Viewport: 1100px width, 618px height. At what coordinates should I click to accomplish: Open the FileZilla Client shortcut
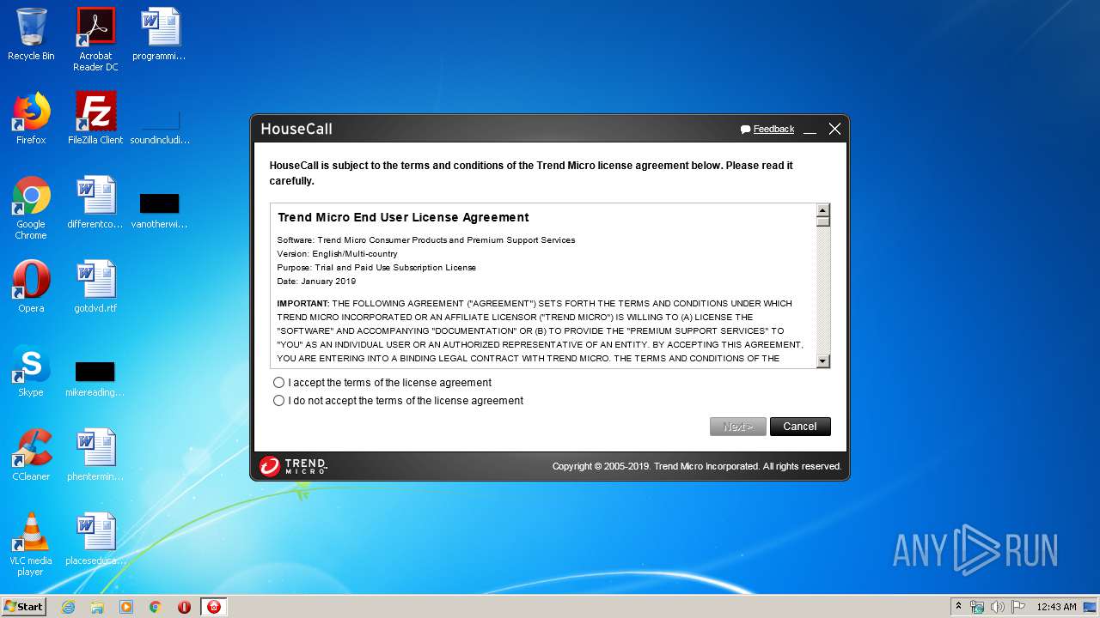95,118
